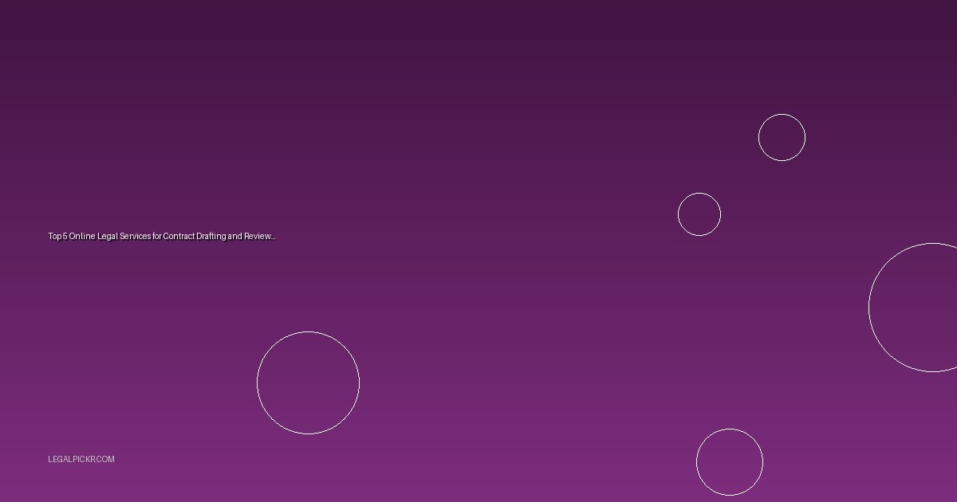
Task: Click the word 'and' in the headline
Action: tap(234, 237)
